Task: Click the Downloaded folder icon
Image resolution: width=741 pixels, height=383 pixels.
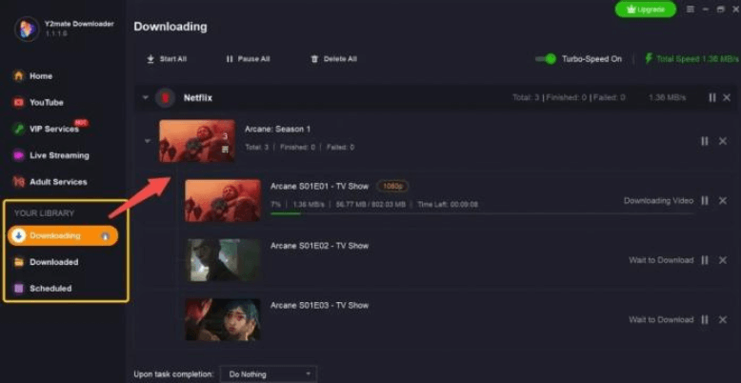Action: click(x=19, y=262)
